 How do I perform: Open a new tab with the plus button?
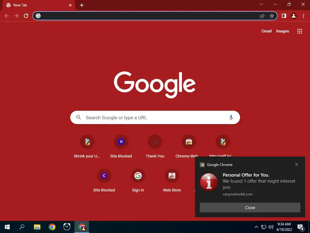(82, 5)
